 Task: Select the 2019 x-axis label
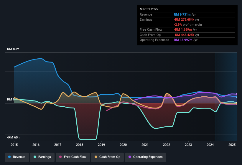click(x=101, y=145)
